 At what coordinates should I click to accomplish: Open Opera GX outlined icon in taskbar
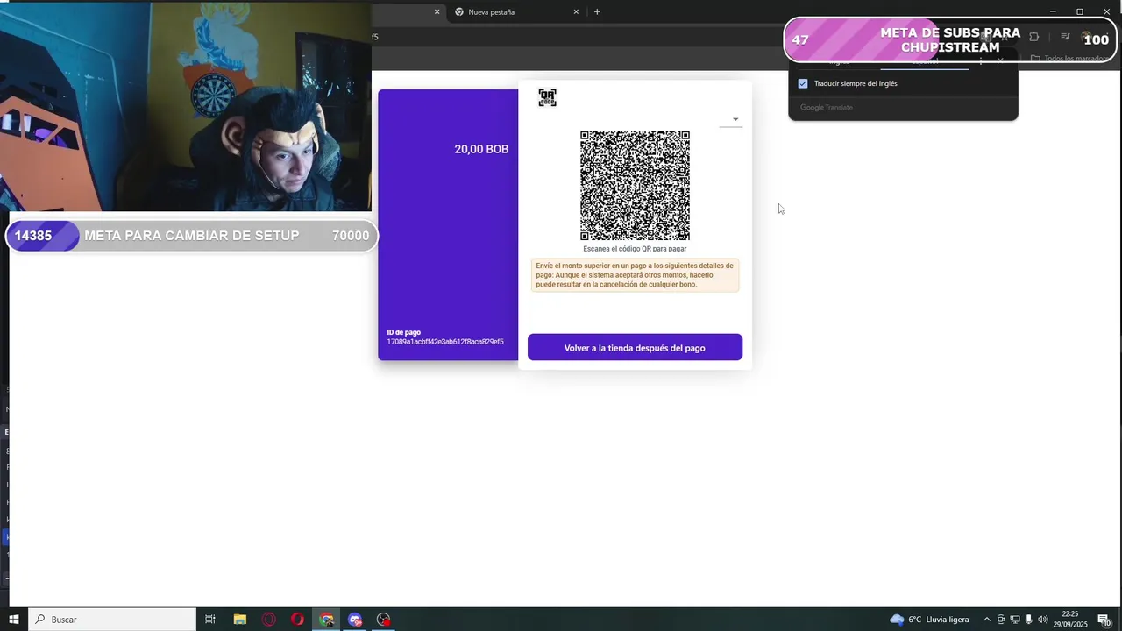(x=269, y=620)
